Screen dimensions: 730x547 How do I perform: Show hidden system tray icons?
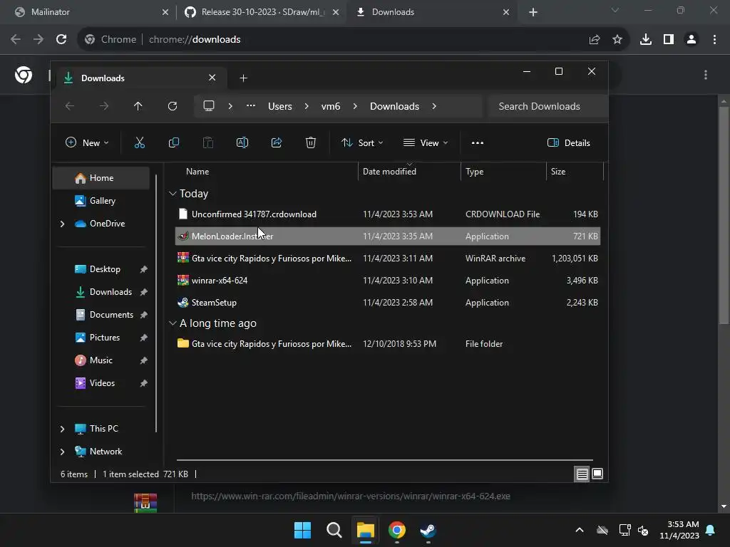580,530
